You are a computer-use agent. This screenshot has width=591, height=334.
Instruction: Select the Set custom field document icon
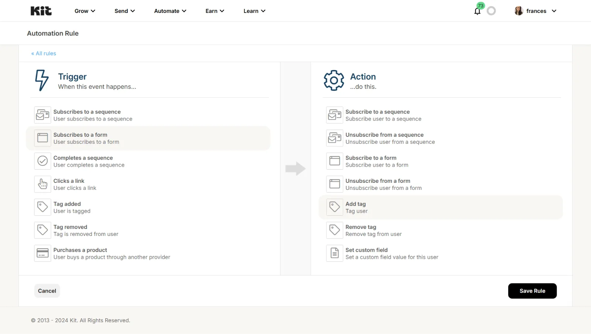click(334, 253)
